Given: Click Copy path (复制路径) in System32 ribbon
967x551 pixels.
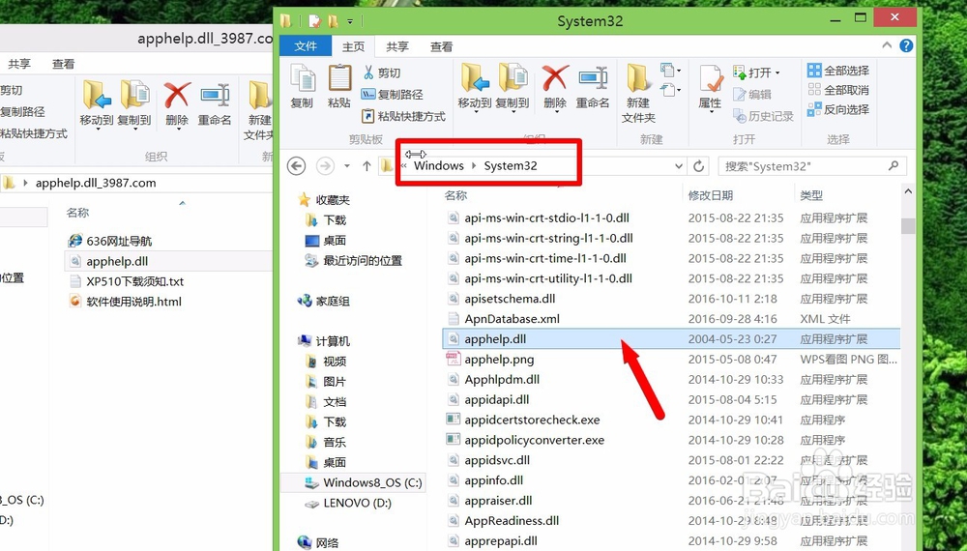Looking at the screenshot, I should click(x=393, y=95).
